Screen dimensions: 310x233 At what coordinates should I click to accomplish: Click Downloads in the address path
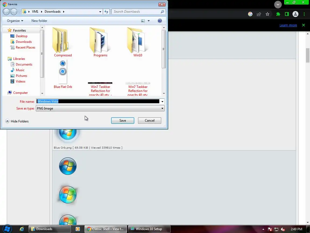pos(52,12)
